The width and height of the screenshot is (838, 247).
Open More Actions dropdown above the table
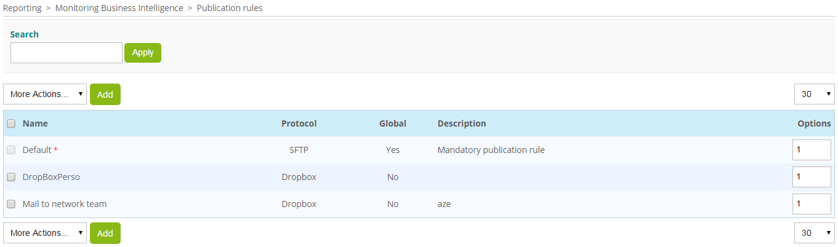pos(45,94)
